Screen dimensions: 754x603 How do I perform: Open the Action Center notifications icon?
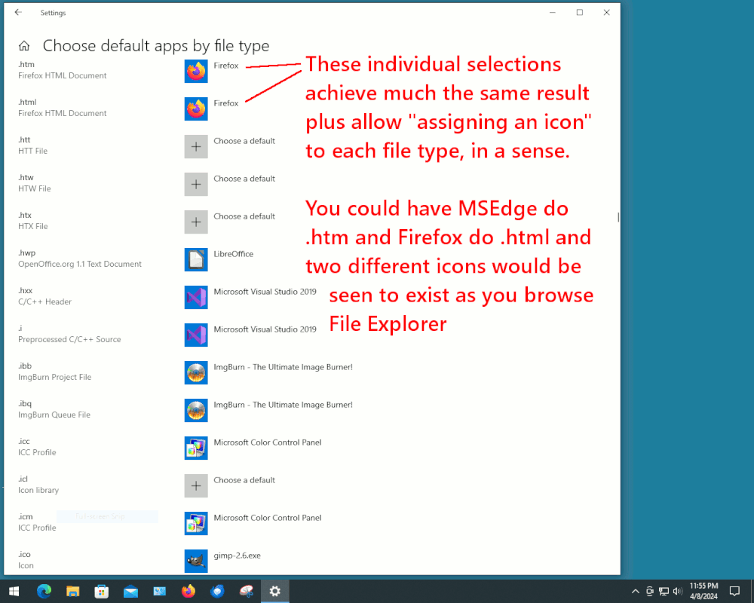coord(734,592)
